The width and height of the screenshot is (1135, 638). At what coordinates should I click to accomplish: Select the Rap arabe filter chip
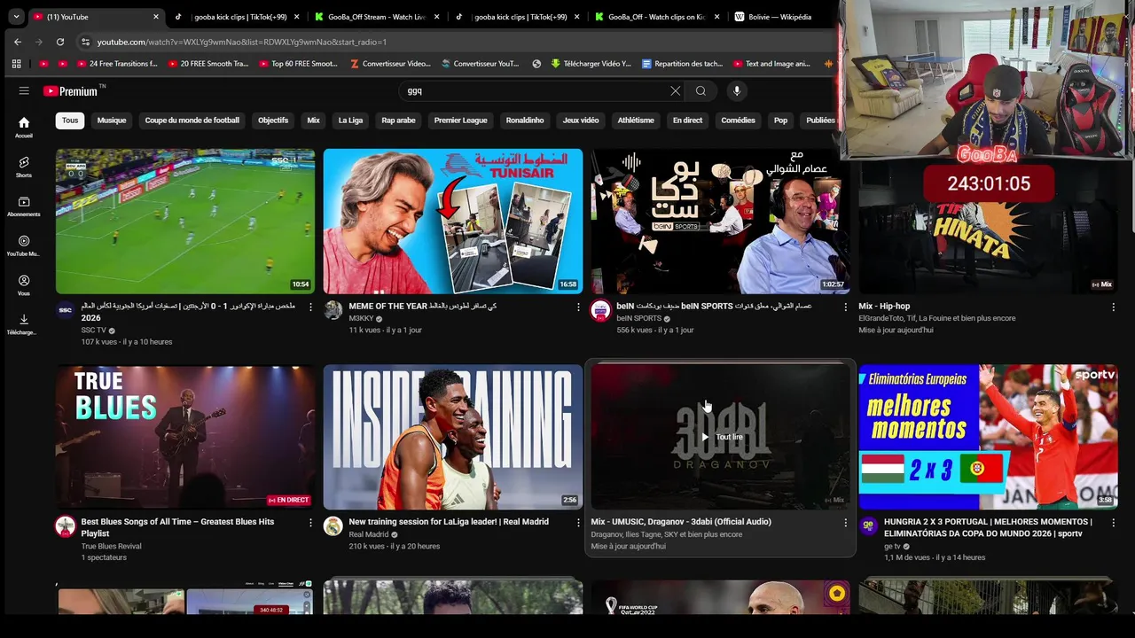(x=398, y=121)
